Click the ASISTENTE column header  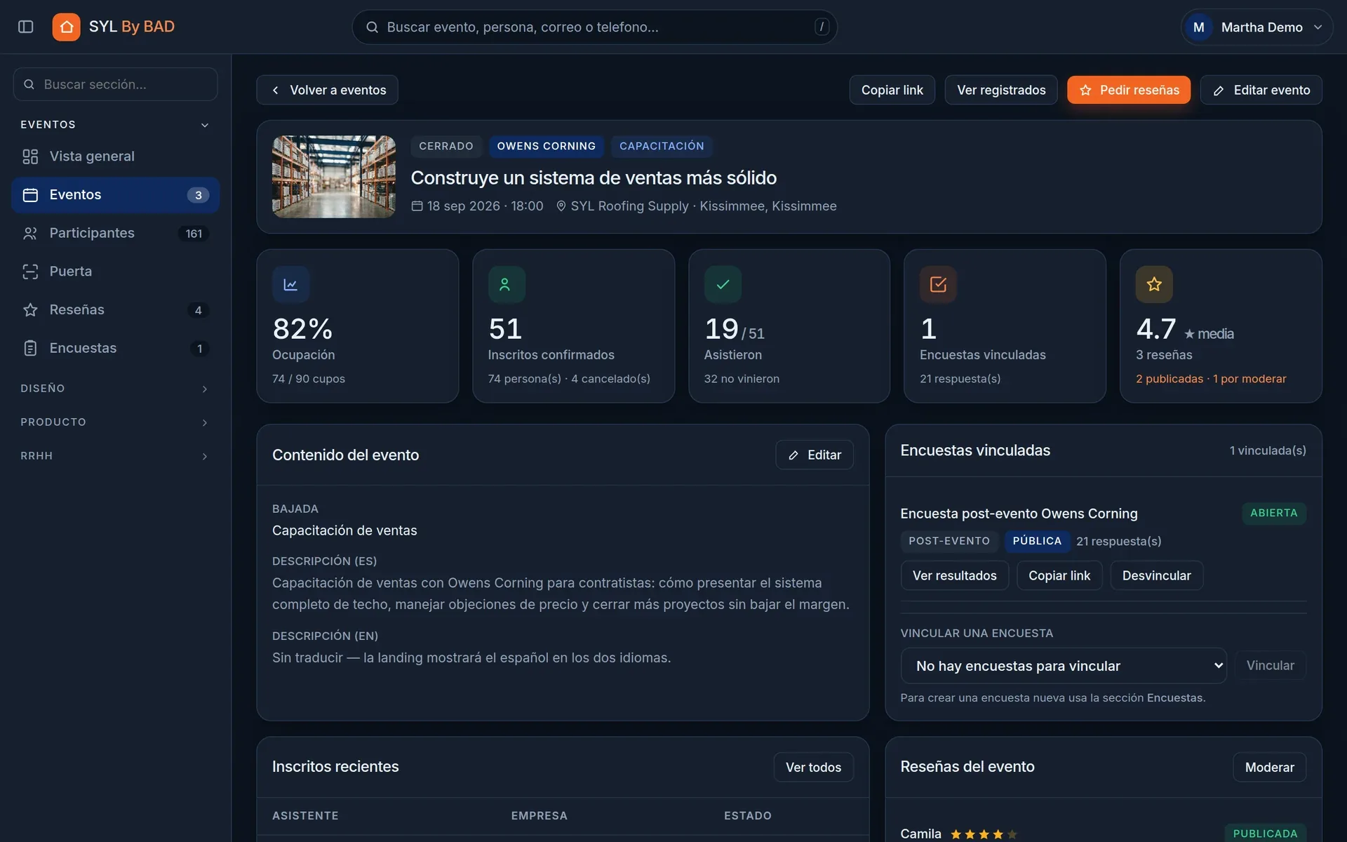click(305, 815)
